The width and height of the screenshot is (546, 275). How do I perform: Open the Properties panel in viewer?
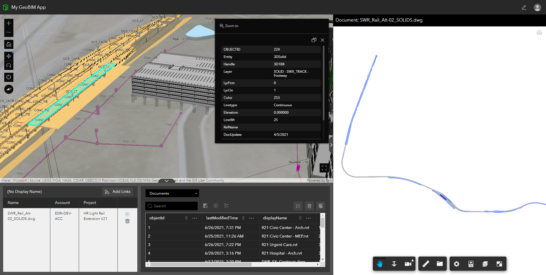(471, 264)
